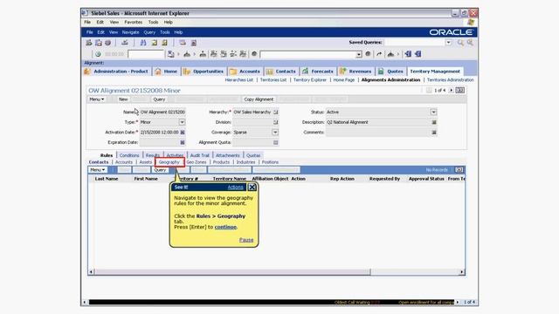Click the Internet Explorer logo in the menu bar
Screen dimensions: 559x314
[x=471, y=22]
